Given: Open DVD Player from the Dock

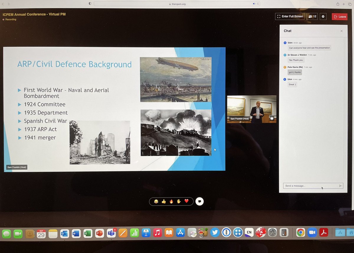Looking at the screenshot, I should click(x=192, y=233).
